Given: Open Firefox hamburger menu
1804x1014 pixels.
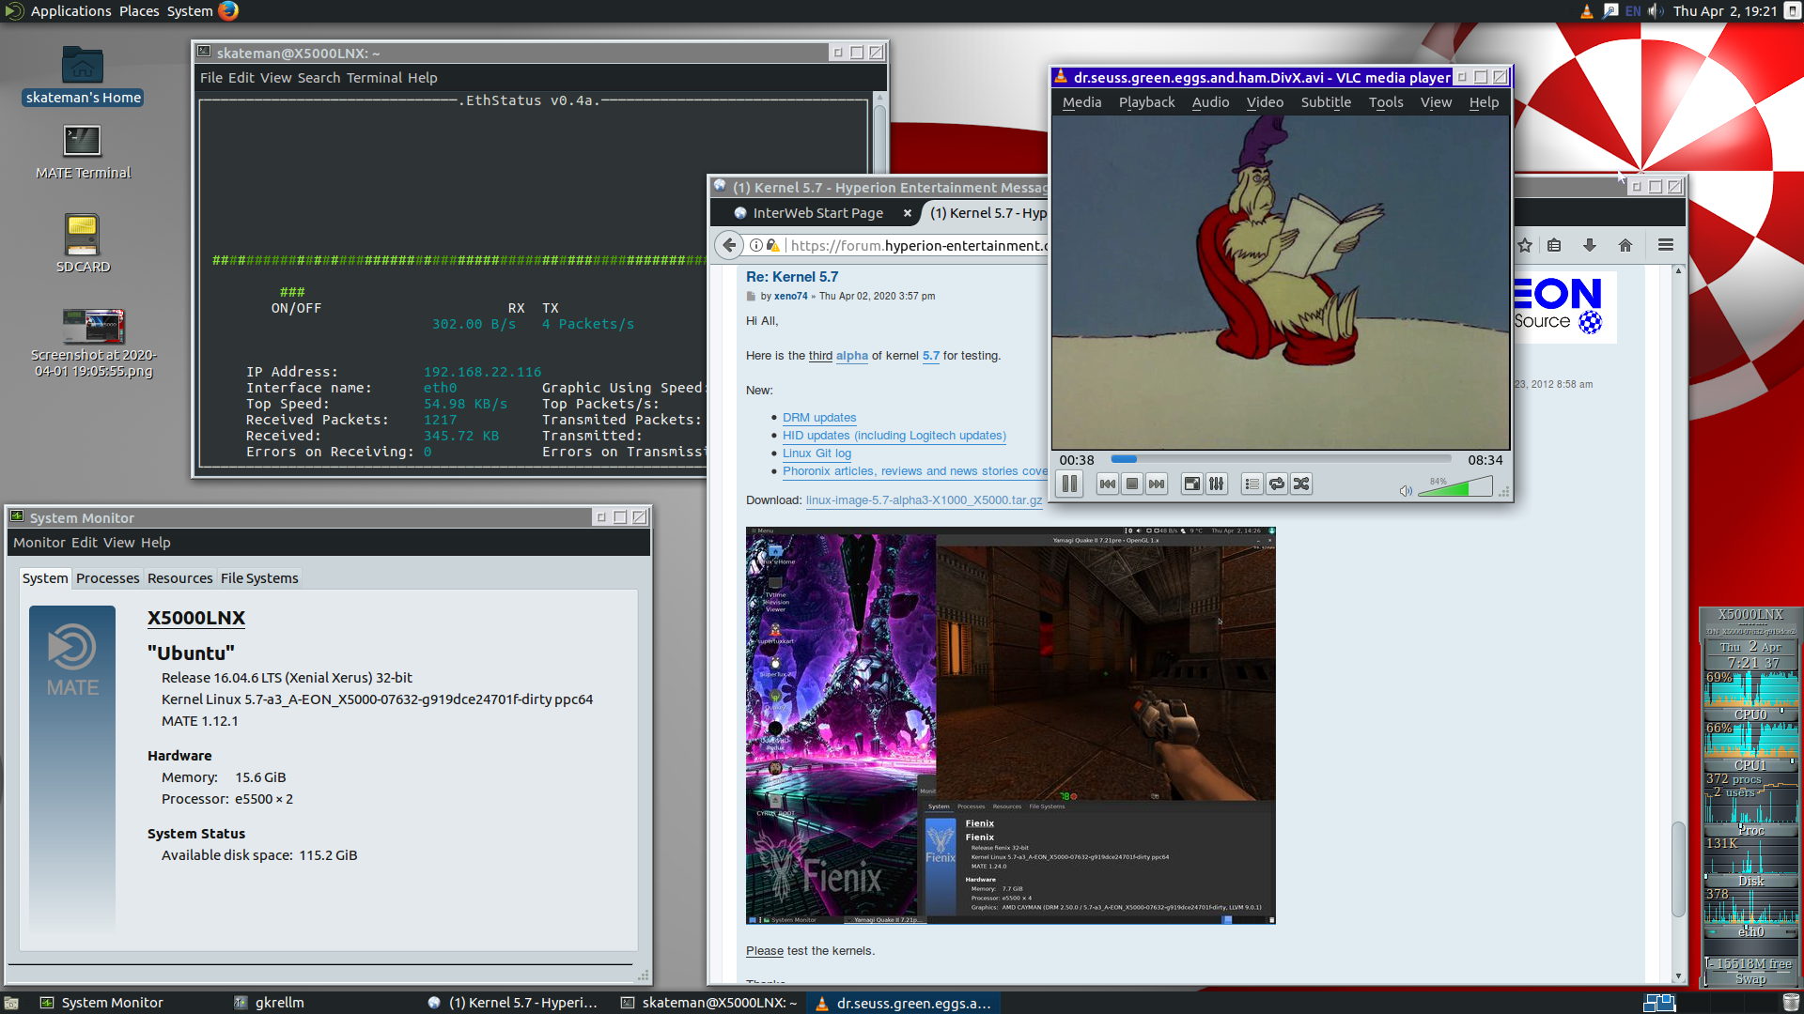Looking at the screenshot, I should point(1666,245).
